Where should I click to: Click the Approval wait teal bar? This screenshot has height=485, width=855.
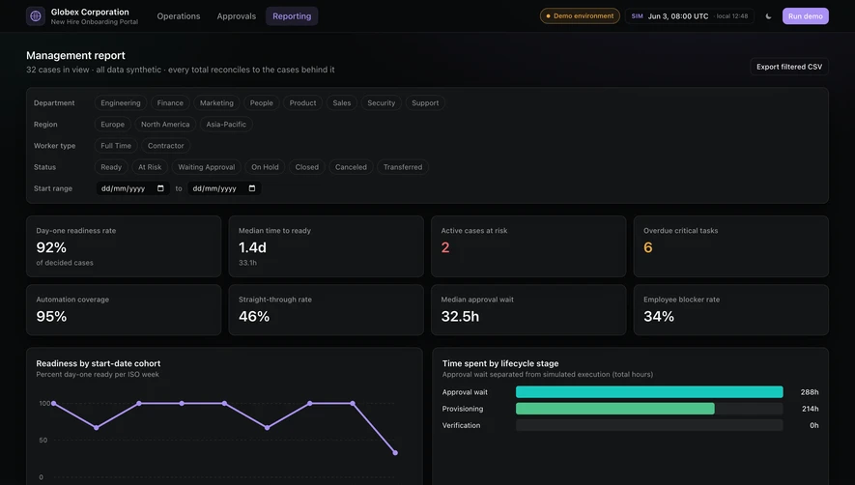[x=649, y=391]
